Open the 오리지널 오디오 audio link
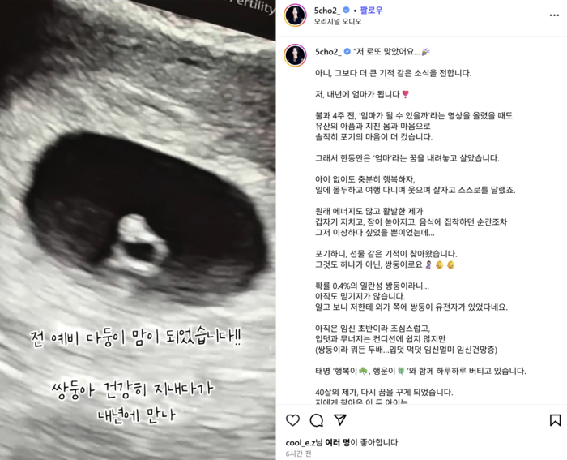 click(x=338, y=22)
